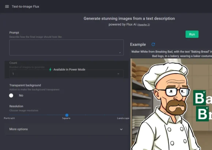Click the Text-to-Image Flux title

(26, 7)
